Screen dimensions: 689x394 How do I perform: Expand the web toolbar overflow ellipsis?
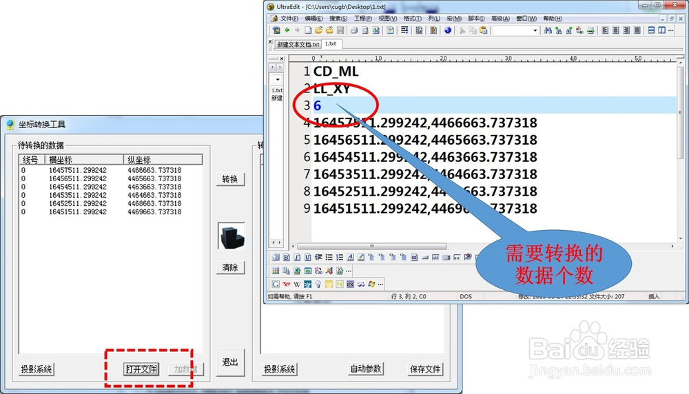tap(380, 284)
